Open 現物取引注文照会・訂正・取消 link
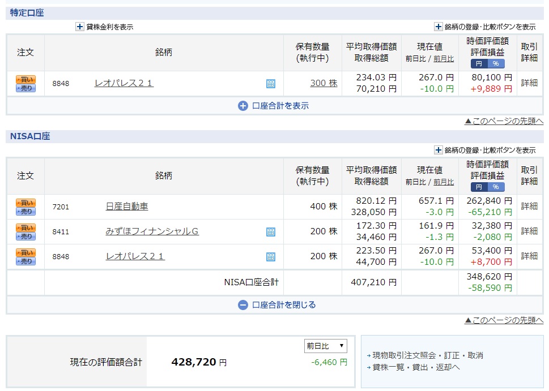Image resolution: width=549 pixels, height=391 pixels. 428,355
